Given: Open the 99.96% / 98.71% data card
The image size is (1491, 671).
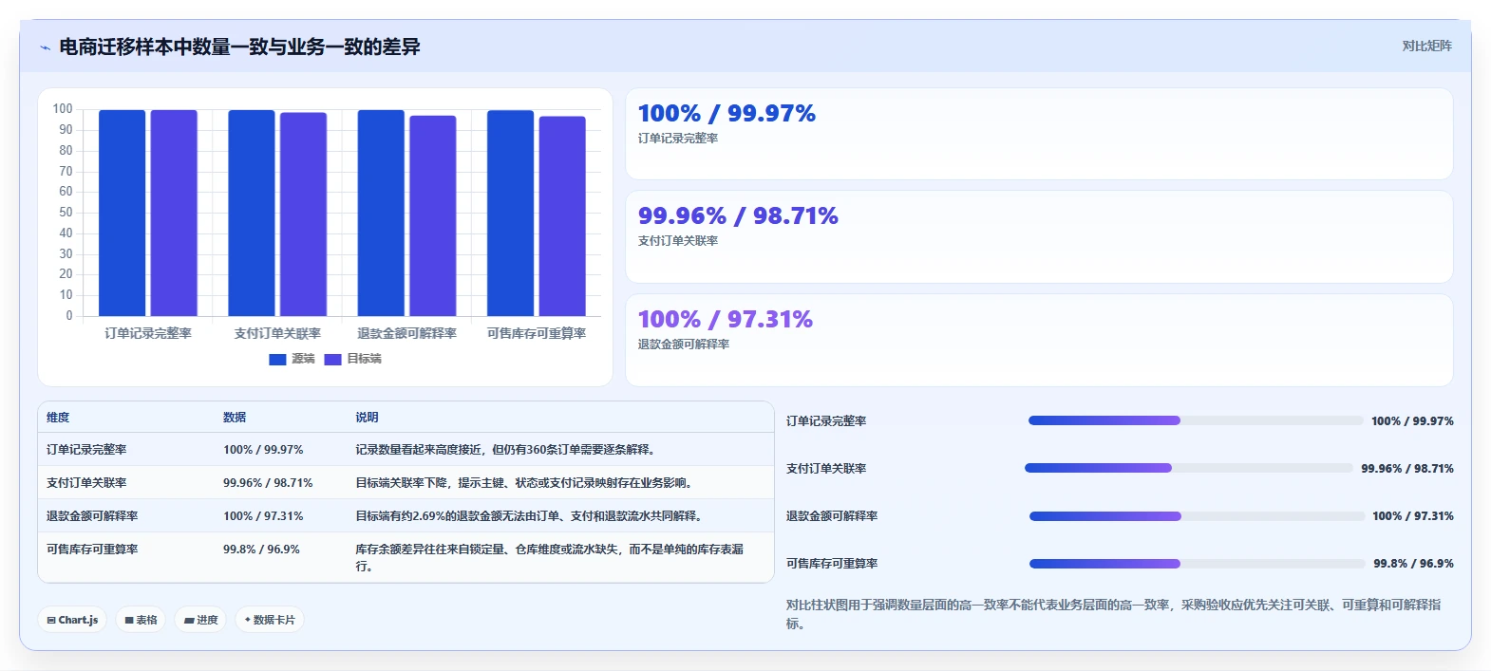Looking at the screenshot, I should coord(1039,237).
